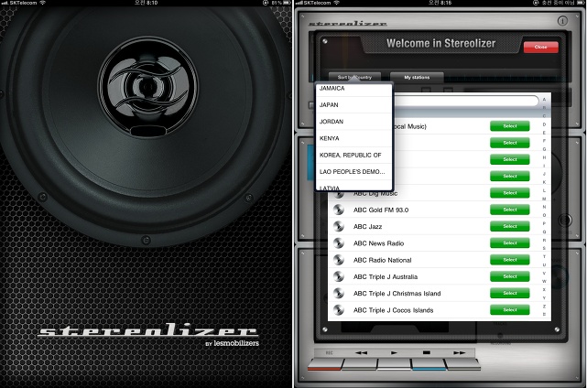This screenshot has width=587, height=388.
Task: Jump to letter H in the alphabet index
Action: (544, 157)
